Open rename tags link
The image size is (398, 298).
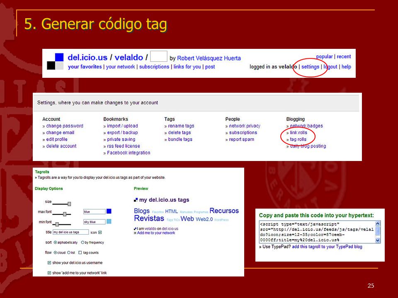coord(181,126)
